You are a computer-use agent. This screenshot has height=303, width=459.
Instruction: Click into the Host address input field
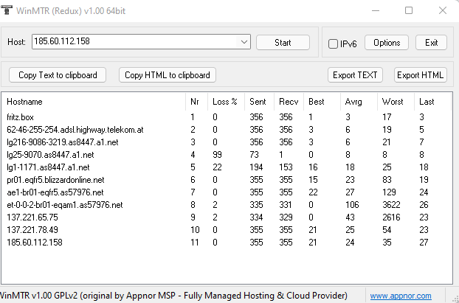134,42
